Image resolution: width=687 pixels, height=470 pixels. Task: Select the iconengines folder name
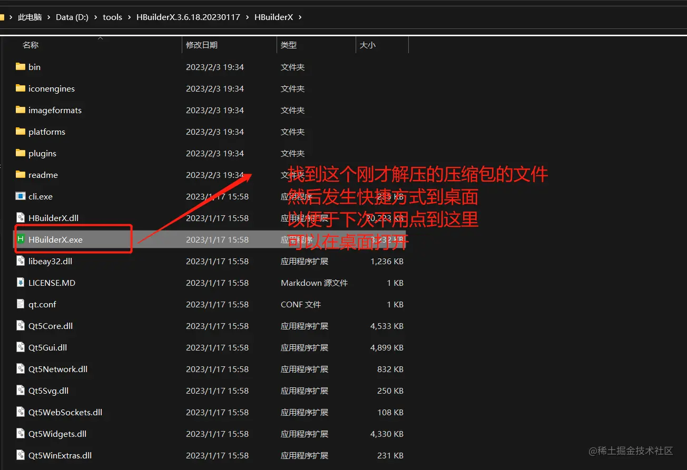[x=52, y=88]
